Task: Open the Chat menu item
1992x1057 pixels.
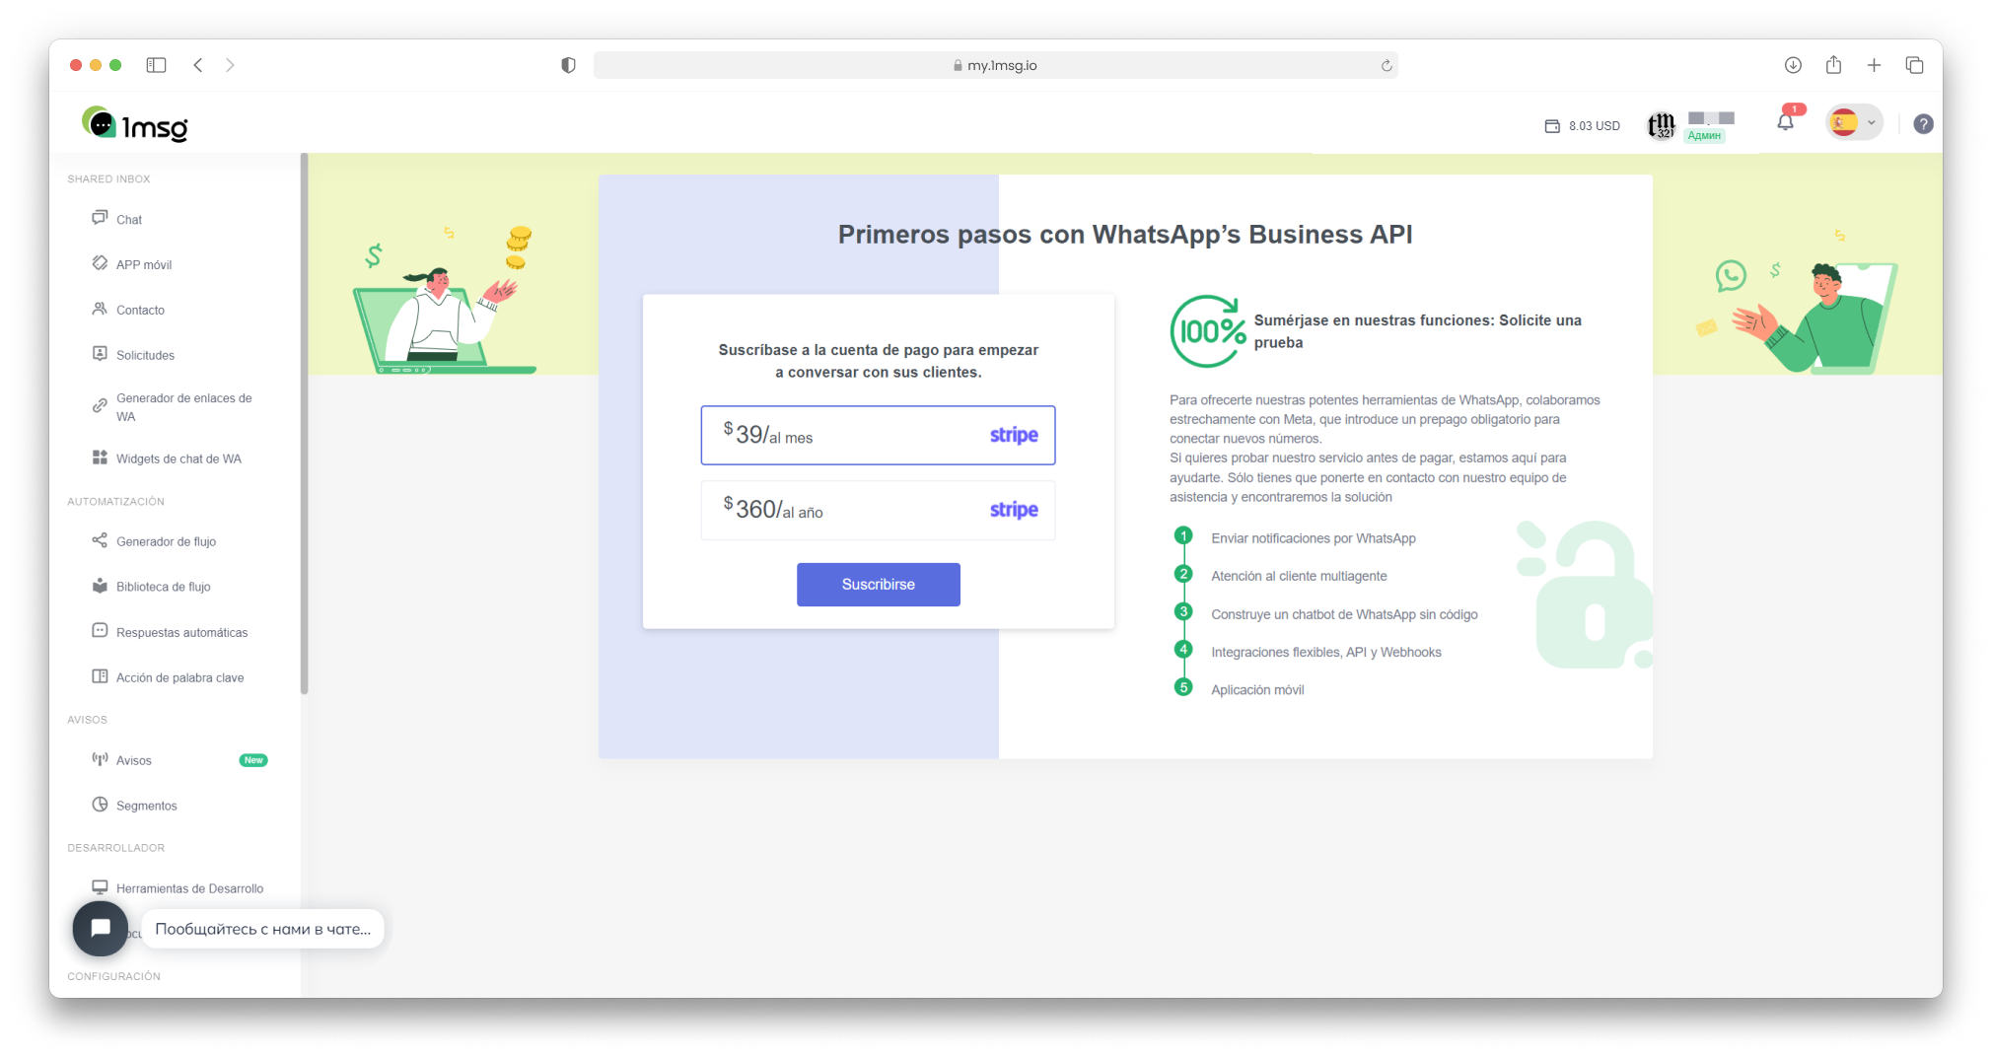Action: [x=129, y=220]
